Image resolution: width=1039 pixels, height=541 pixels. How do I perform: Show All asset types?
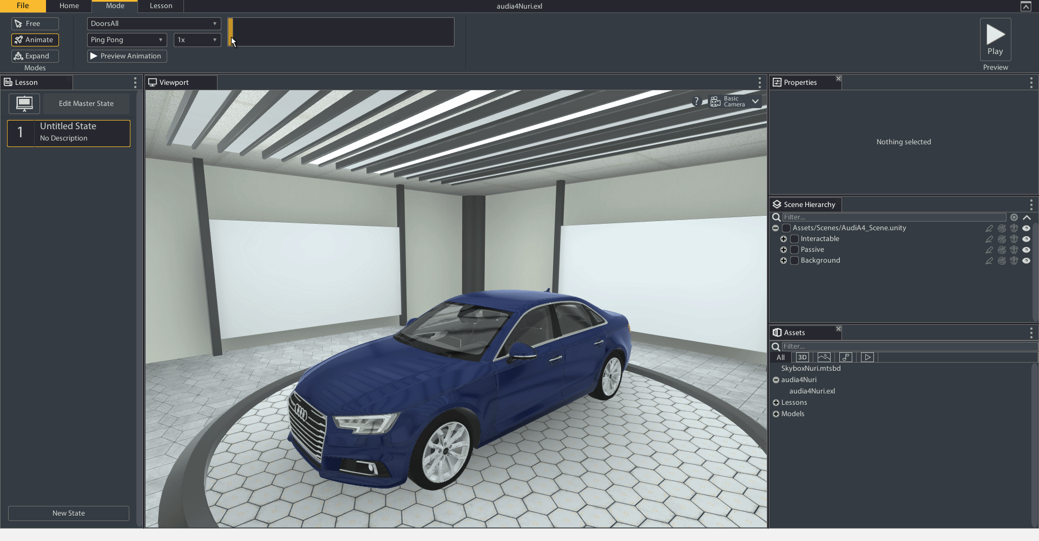(780, 358)
